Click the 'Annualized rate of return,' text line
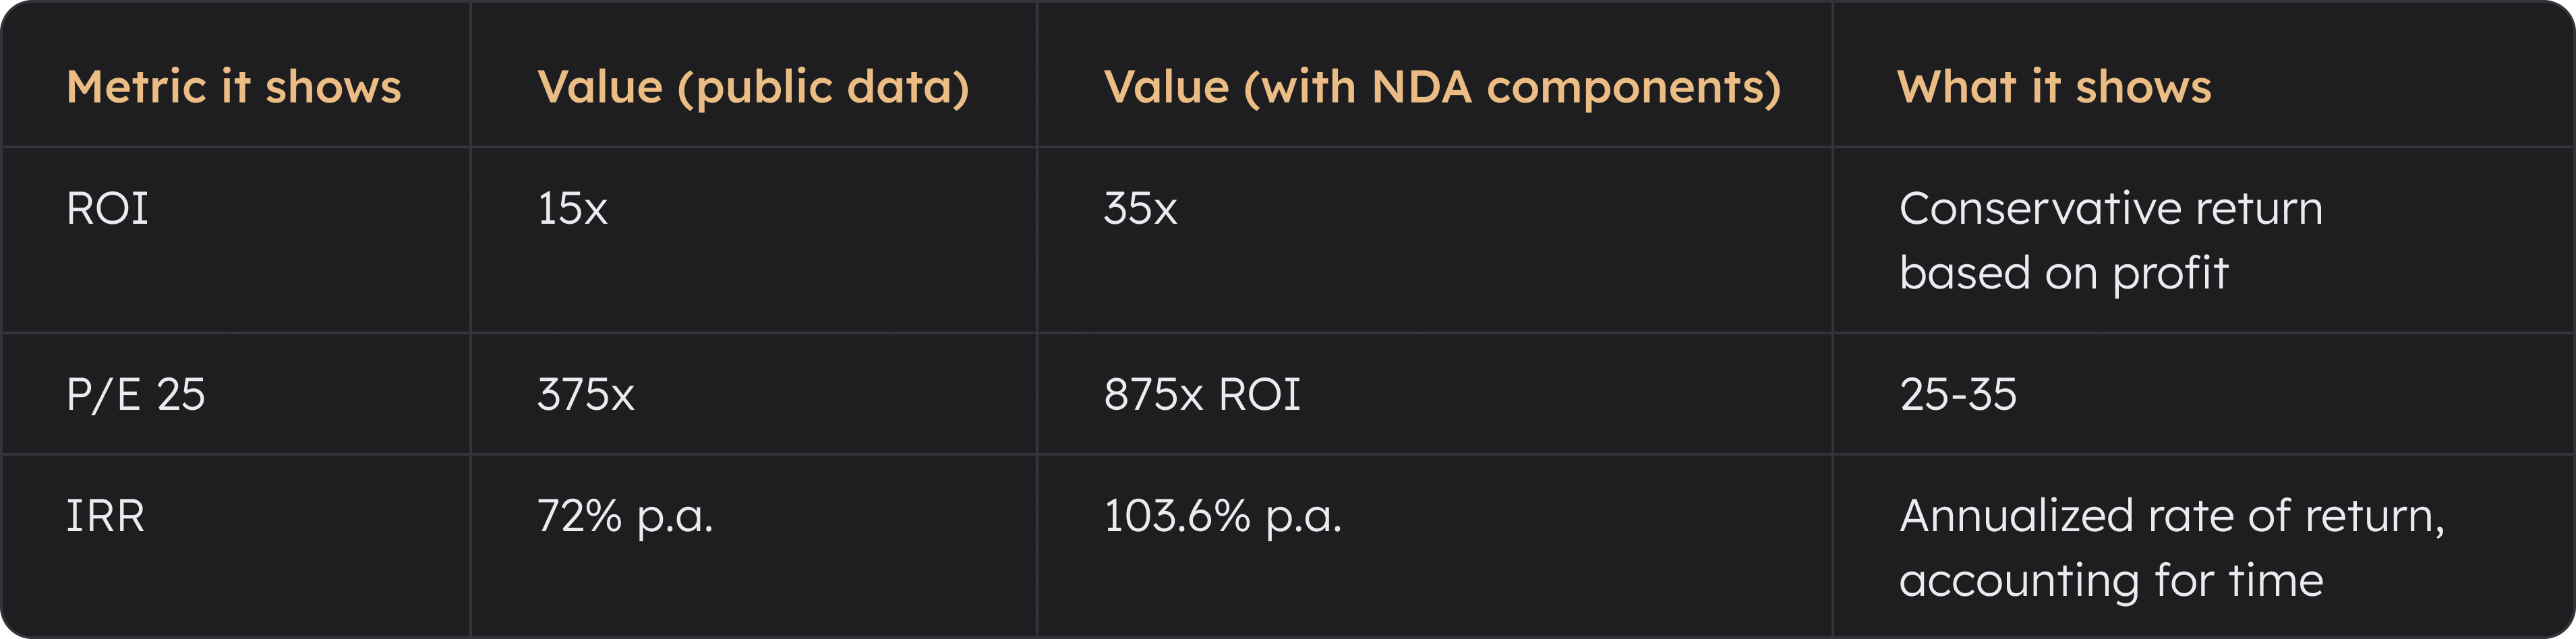The image size is (2576, 639). 2171,517
